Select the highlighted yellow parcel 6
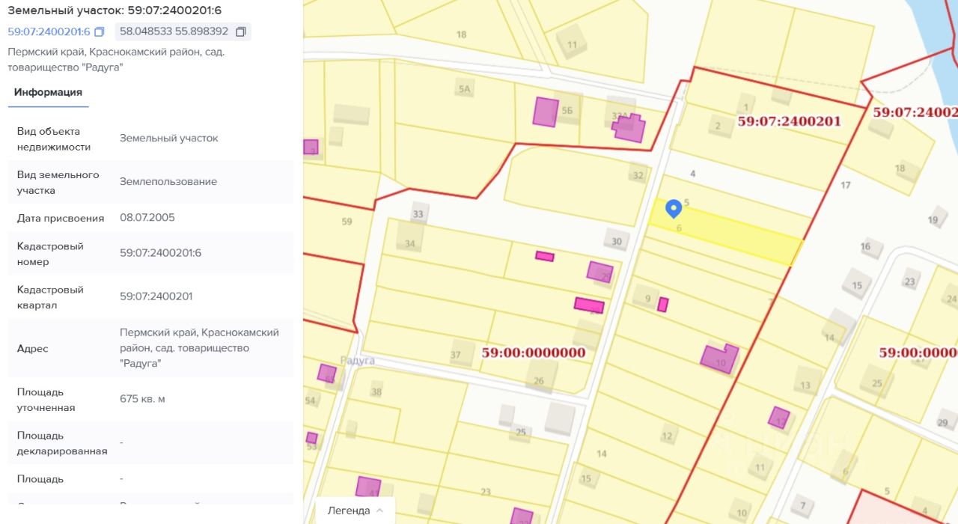 click(x=724, y=233)
